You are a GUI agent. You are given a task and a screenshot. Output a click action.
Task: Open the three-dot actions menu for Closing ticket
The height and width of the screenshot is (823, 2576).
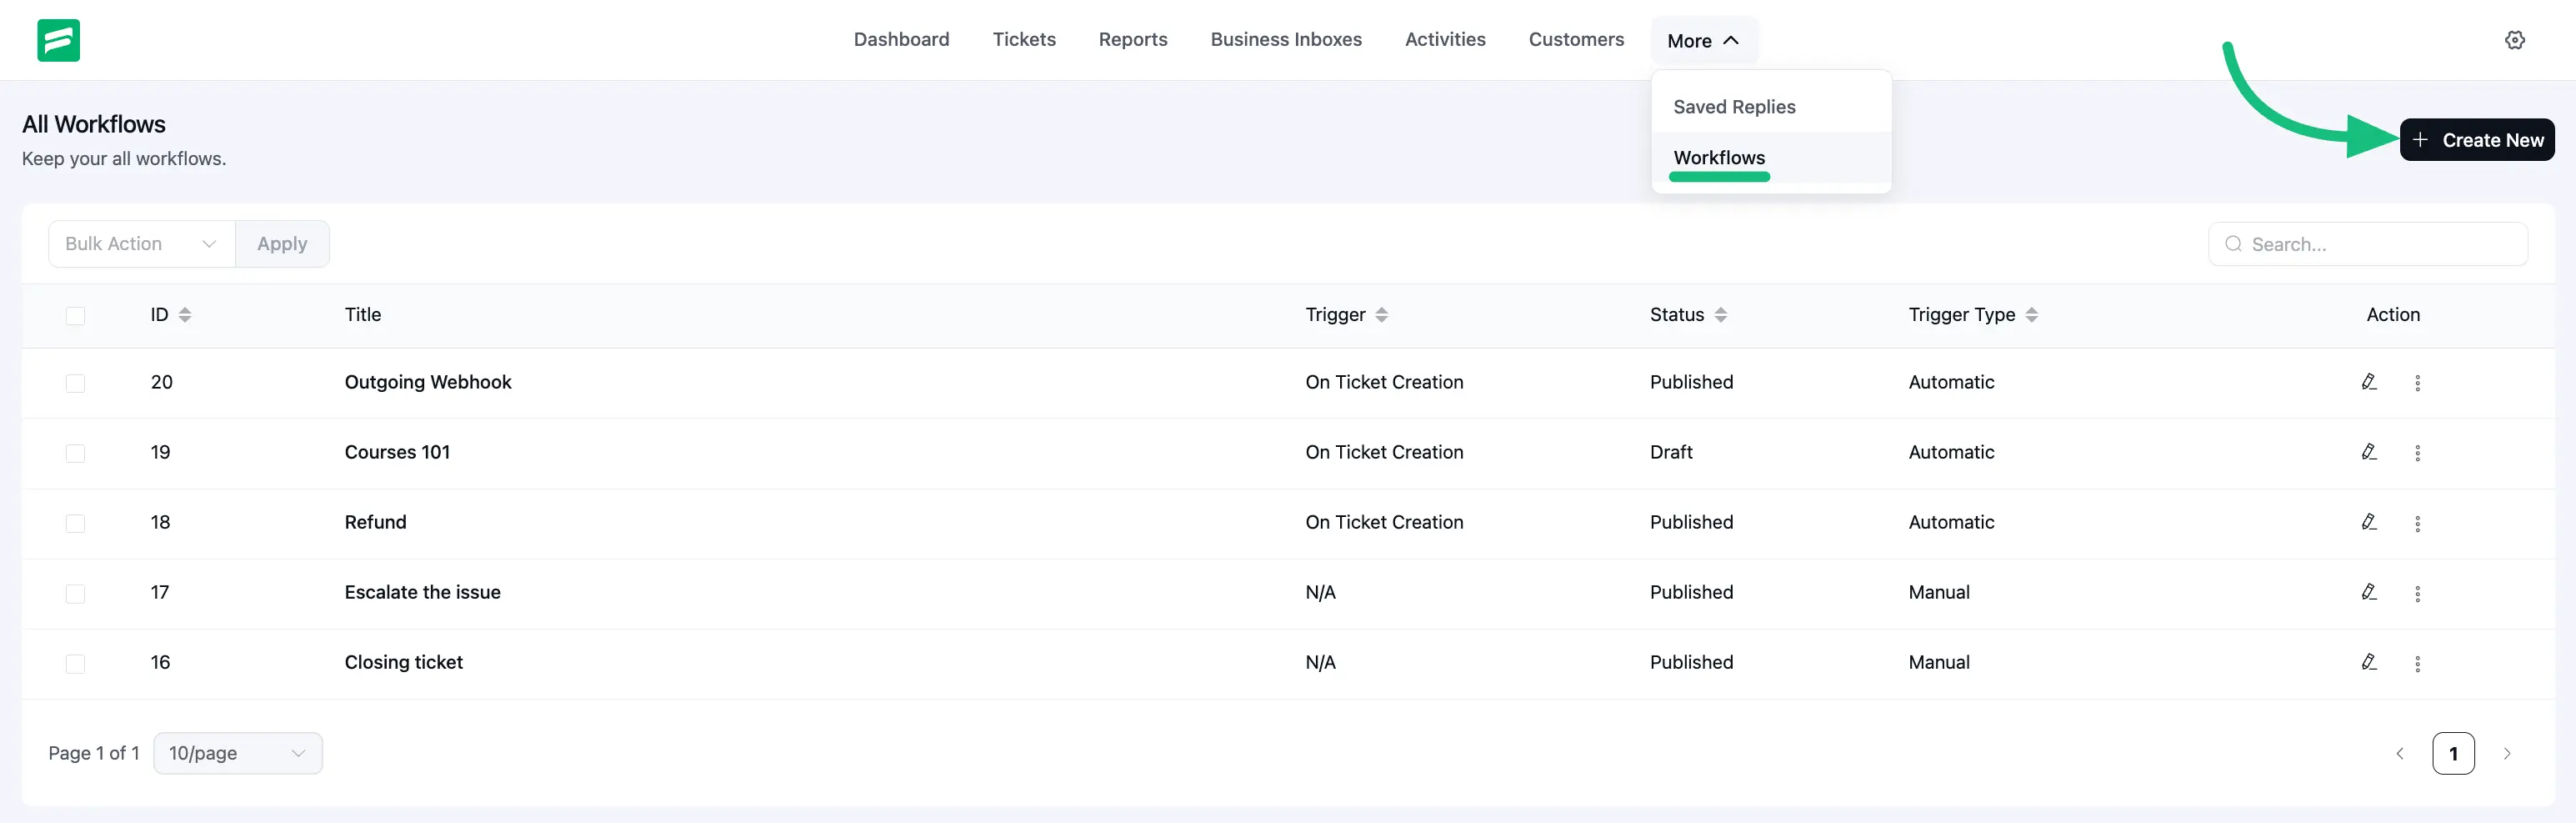(x=2418, y=663)
